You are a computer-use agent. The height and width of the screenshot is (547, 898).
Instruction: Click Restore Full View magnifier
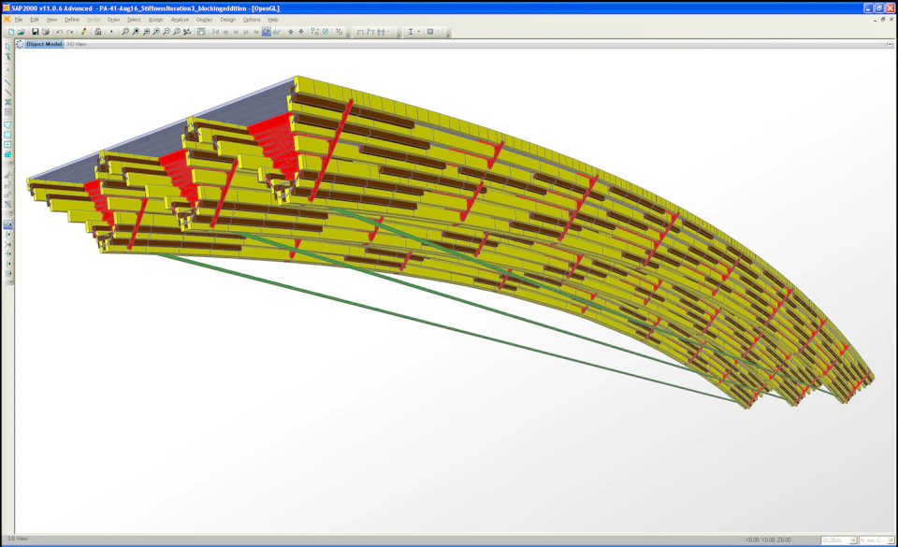point(136,32)
